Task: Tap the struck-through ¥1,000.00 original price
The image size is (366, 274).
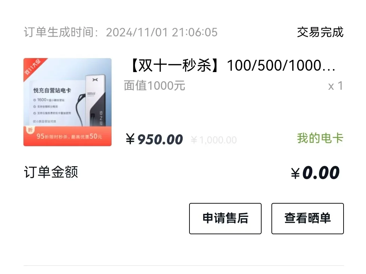Action: point(214,140)
